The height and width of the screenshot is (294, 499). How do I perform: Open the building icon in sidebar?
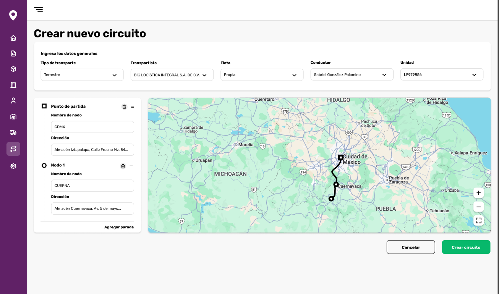coord(13,85)
